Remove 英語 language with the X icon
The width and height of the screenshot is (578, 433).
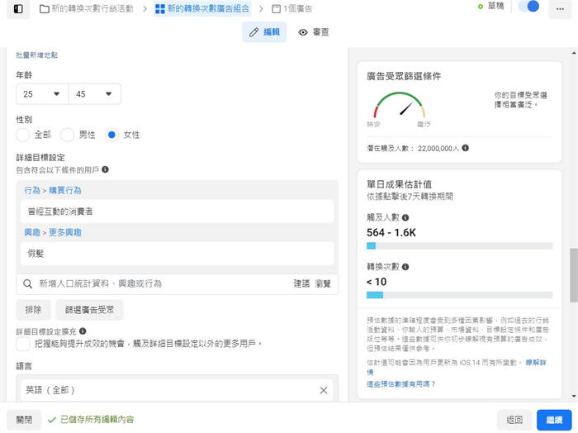pos(324,390)
